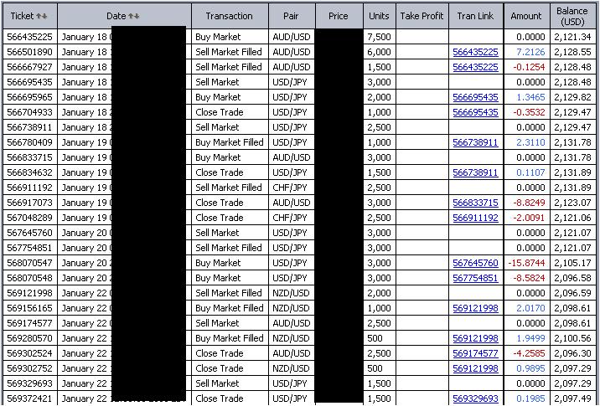Select the Price column header
Image resolution: width=600 pixels, height=406 pixels.
(x=338, y=16)
